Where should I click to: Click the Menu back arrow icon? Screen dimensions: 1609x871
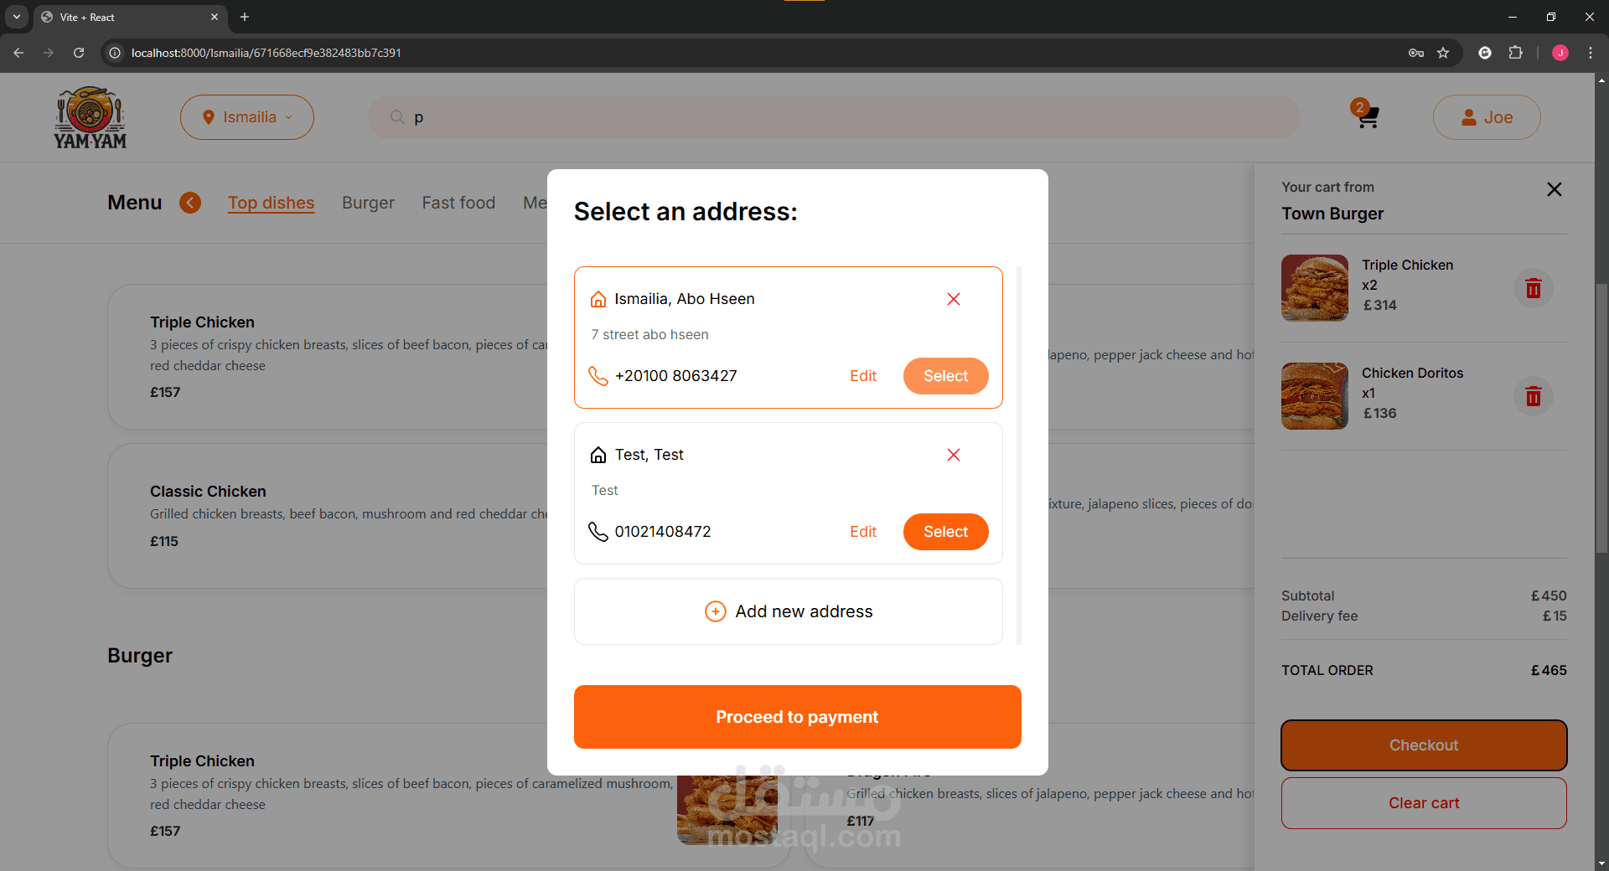coord(190,203)
